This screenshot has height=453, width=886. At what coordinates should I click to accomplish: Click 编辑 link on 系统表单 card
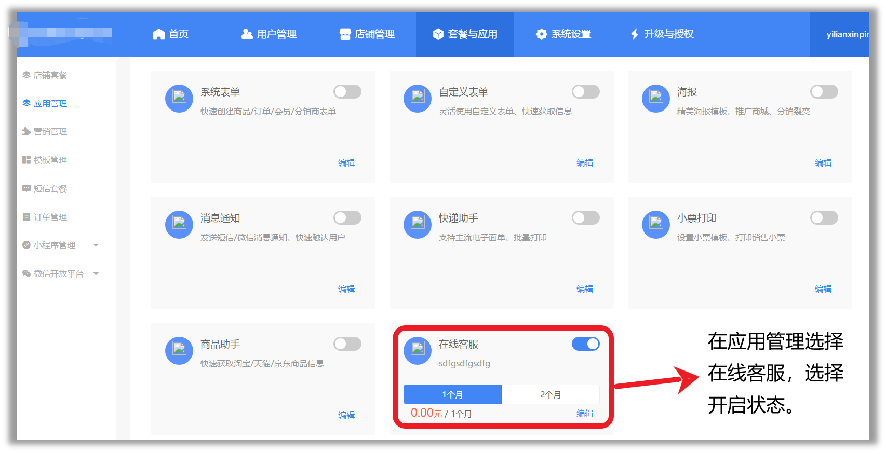pyautogui.click(x=346, y=163)
